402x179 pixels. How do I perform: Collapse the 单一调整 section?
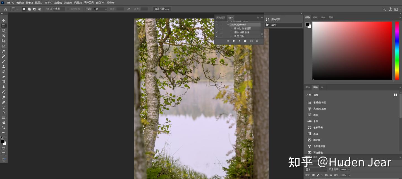[x=307, y=95]
